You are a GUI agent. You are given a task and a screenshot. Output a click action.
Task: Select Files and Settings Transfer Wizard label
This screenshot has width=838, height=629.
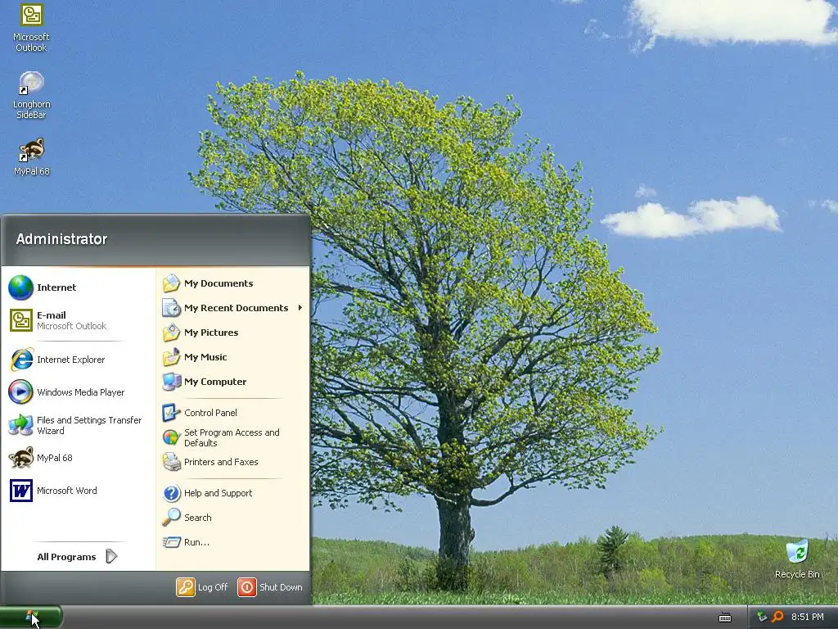(89, 425)
